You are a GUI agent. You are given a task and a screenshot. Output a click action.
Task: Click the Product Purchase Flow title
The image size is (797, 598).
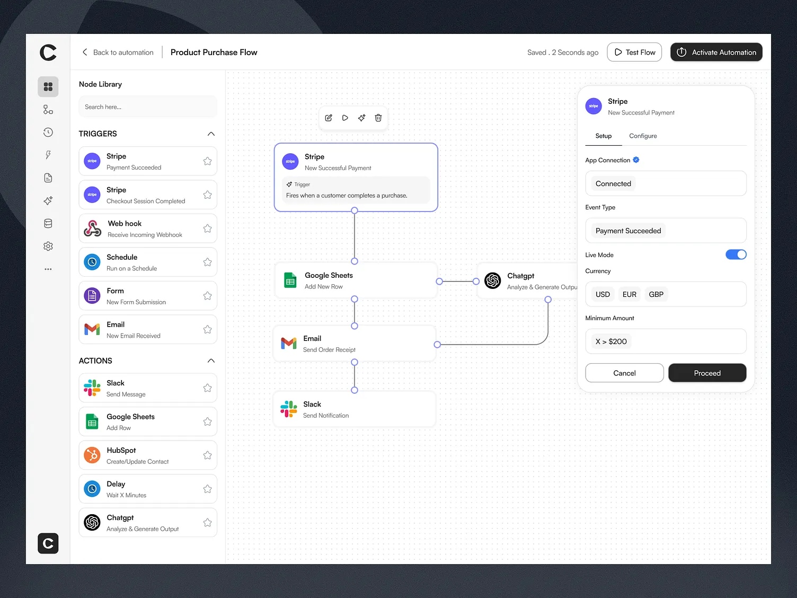point(214,52)
